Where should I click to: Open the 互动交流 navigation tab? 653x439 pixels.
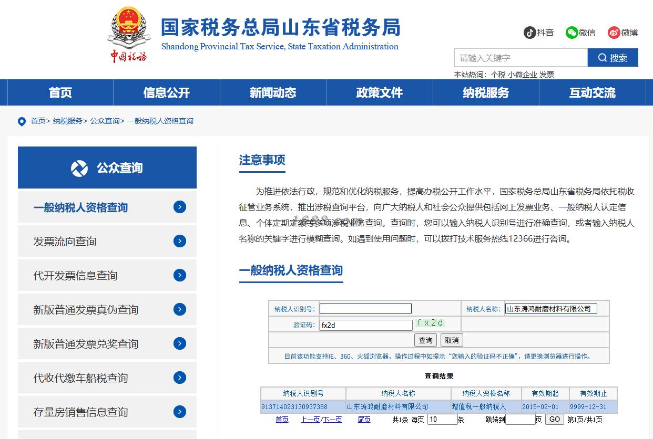[593, 93]
